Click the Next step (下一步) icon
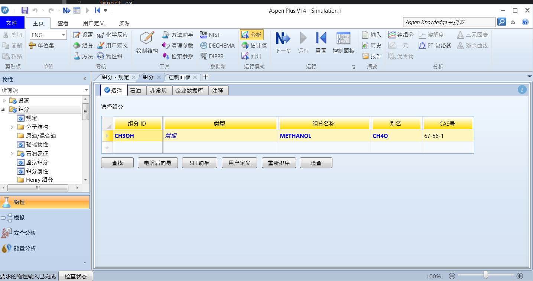This screenshot has height=281, width=533. pos(283,38)
